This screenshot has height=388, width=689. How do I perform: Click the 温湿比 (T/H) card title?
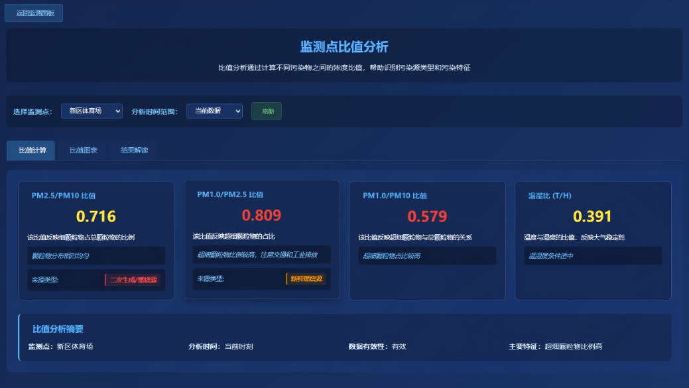point(550,196)
